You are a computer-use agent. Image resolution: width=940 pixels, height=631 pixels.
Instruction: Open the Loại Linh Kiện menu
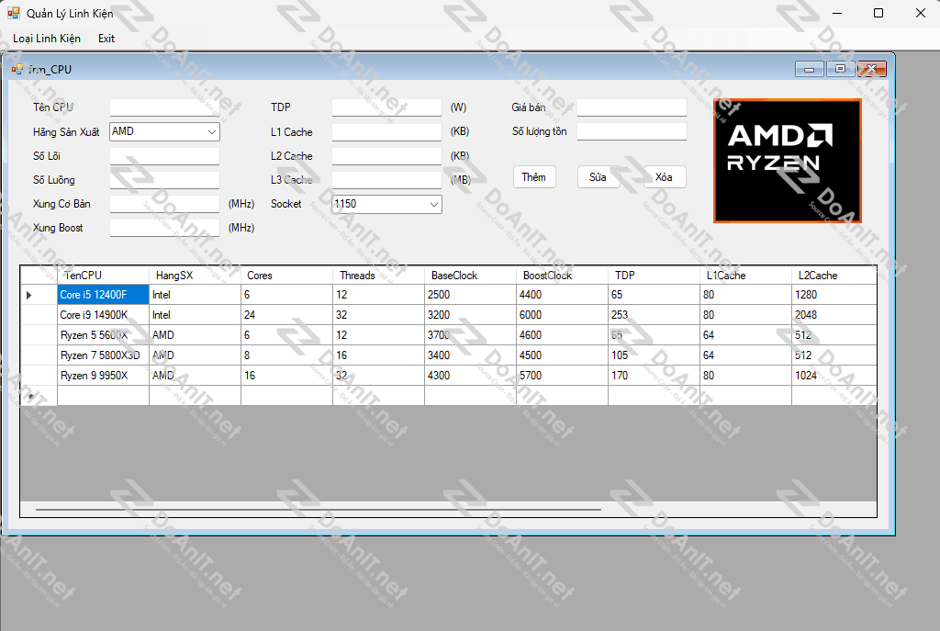pos(47,39)
